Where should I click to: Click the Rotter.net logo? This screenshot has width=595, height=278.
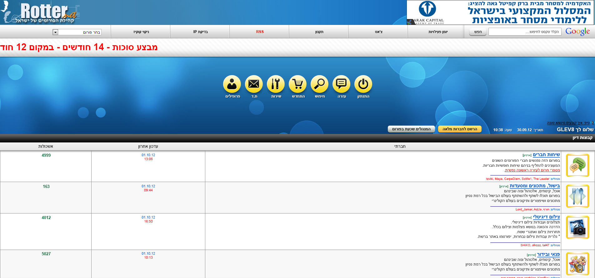click(x=41, y=12)
